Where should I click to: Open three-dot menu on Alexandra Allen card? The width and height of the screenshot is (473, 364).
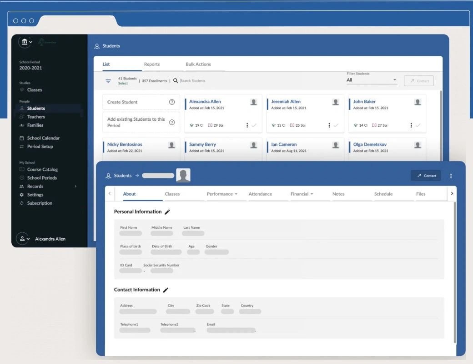(247, 125)
